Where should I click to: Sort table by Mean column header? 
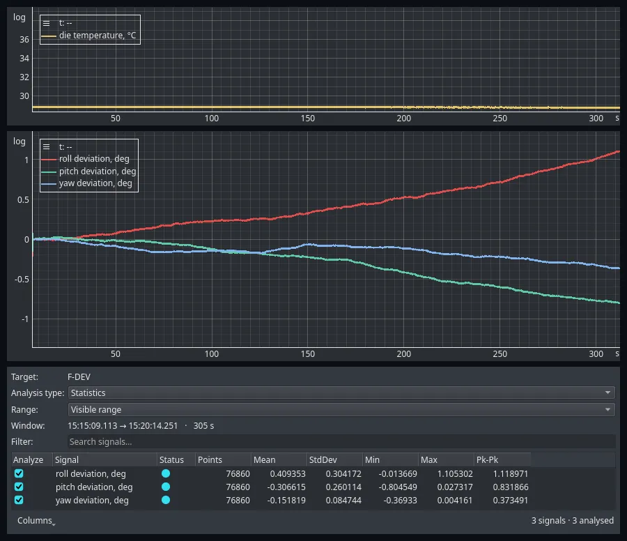[x=279, y=459]
